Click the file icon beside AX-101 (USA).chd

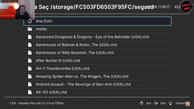pos(30,92)
